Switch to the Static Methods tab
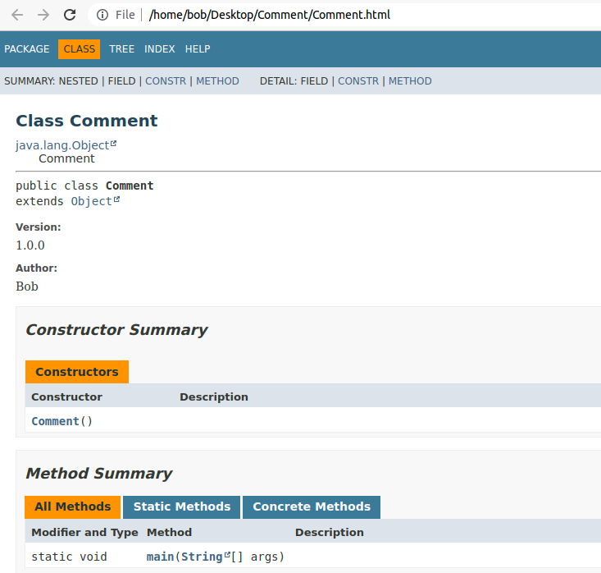 [182, 507]
